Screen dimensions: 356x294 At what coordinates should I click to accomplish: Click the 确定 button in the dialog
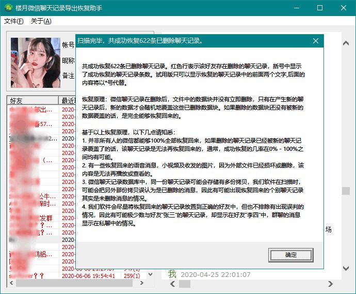tap(290, 255)
